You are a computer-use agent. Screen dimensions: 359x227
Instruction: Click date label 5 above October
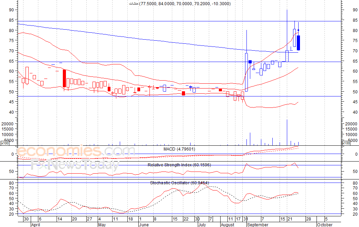326,219
